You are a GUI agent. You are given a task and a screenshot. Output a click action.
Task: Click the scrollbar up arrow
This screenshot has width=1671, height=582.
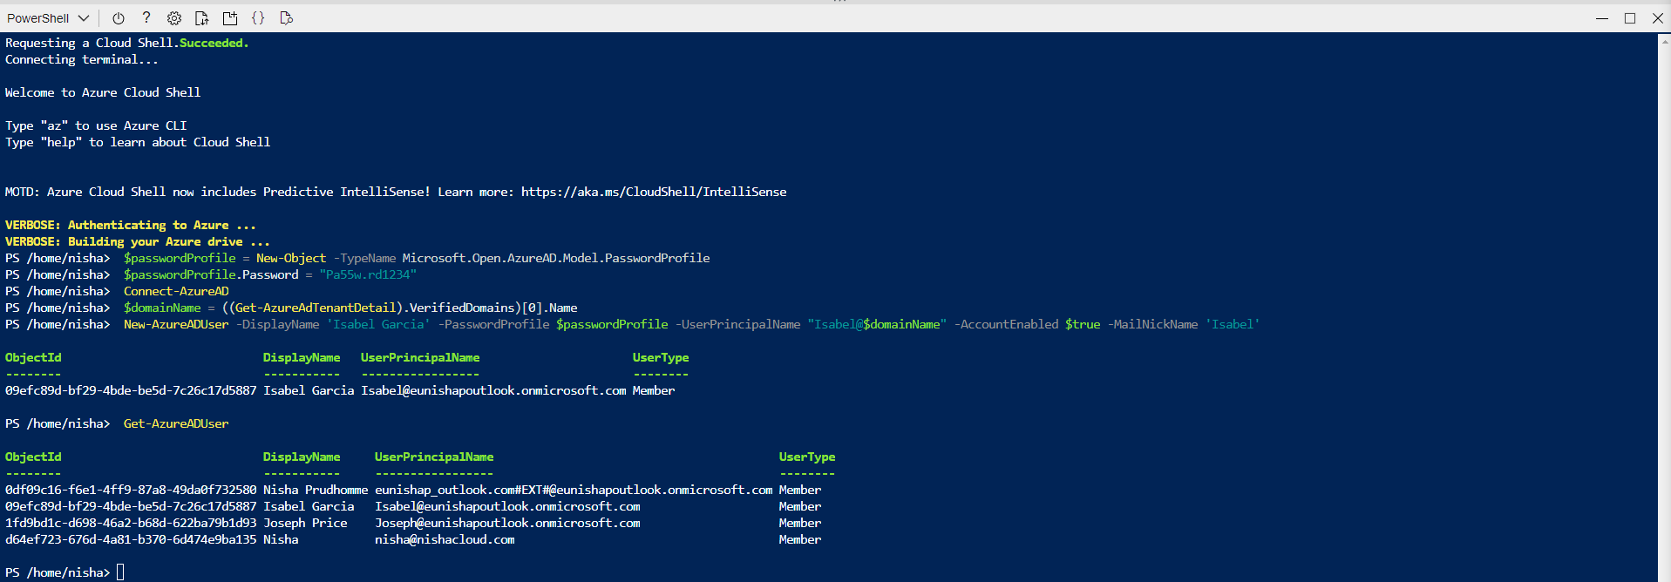[x=1664, y=39]
